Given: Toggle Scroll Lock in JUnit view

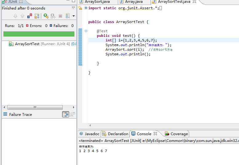Looking at the screenshot, I should (x=37, y=16).
